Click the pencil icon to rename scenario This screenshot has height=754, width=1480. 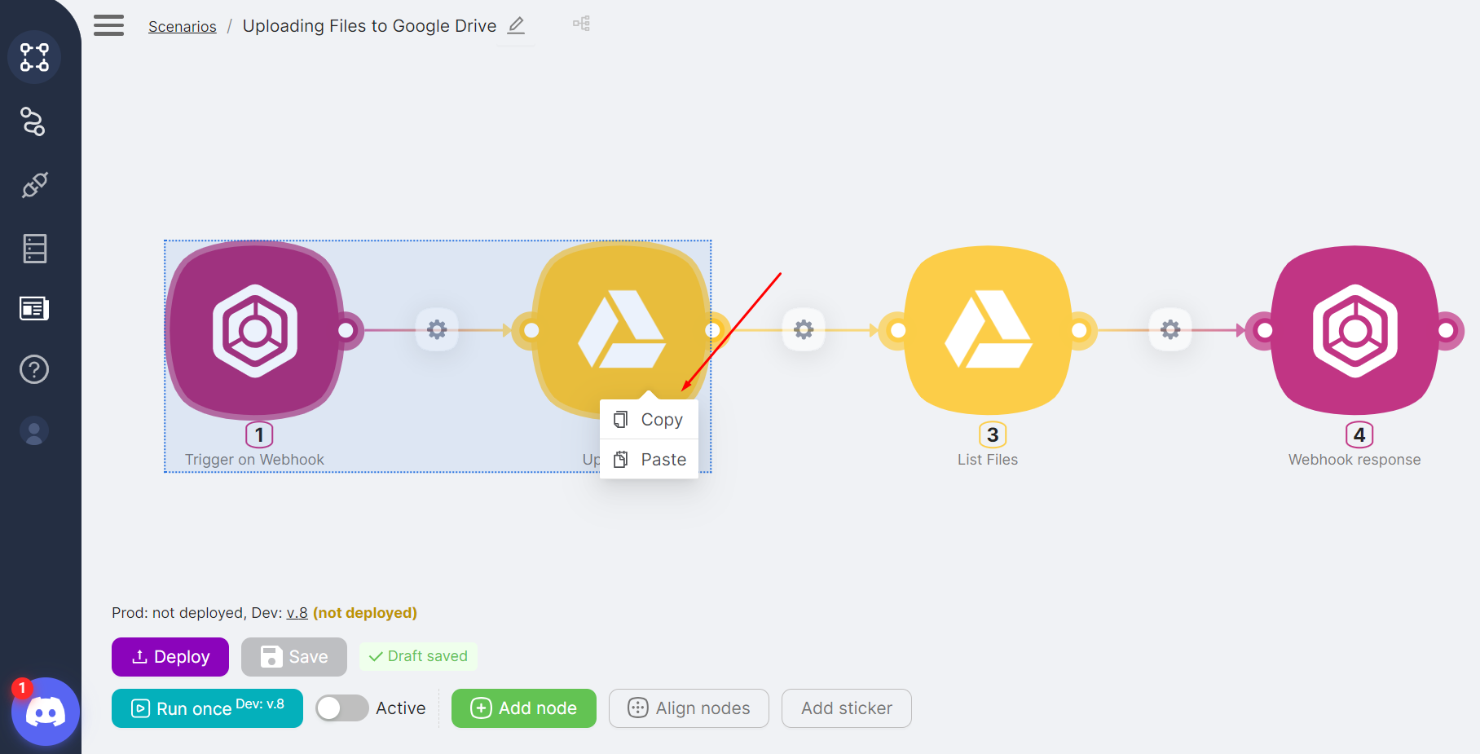(516, 26)
